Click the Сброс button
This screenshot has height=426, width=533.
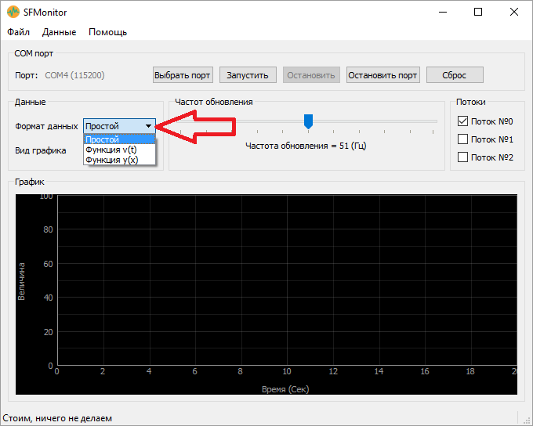(x=455, y=75)
